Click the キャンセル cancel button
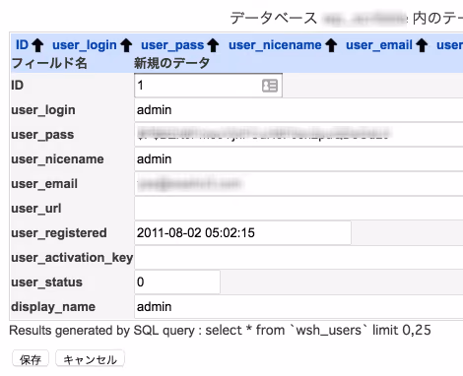 point(90,359)
